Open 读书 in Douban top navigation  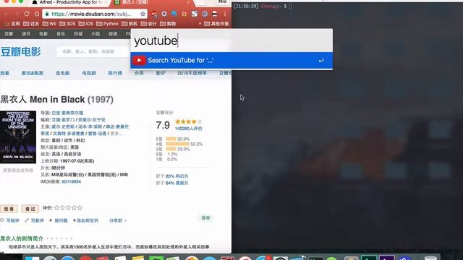tap(26, 34)
